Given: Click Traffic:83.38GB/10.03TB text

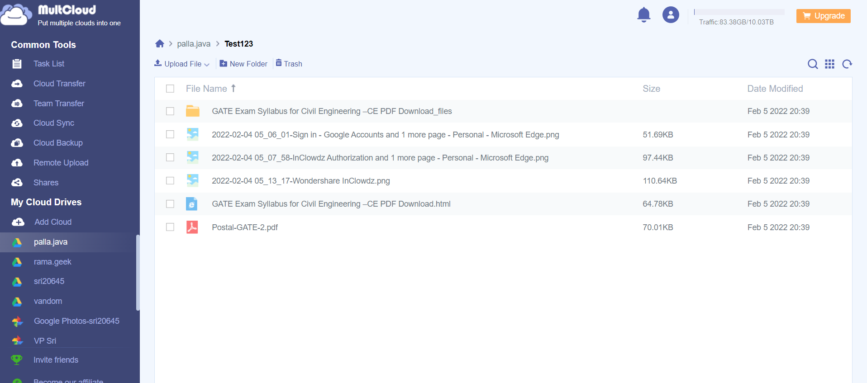Looking at the screenshot, I should coord(736,22).
